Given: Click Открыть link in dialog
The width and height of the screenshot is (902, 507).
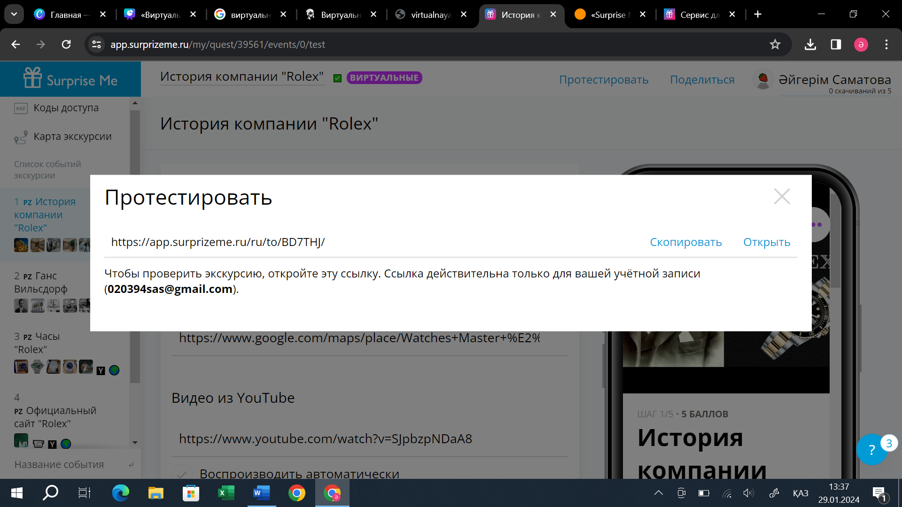Looking at the screenshot, I should click(x=766, y=242).
